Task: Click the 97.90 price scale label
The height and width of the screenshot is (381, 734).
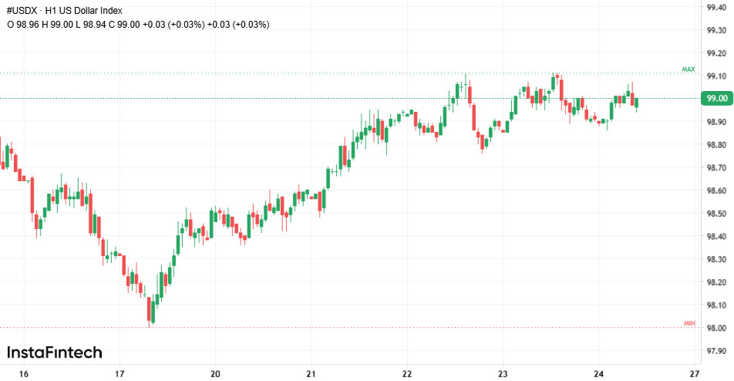Action: (x=717, y=351)
